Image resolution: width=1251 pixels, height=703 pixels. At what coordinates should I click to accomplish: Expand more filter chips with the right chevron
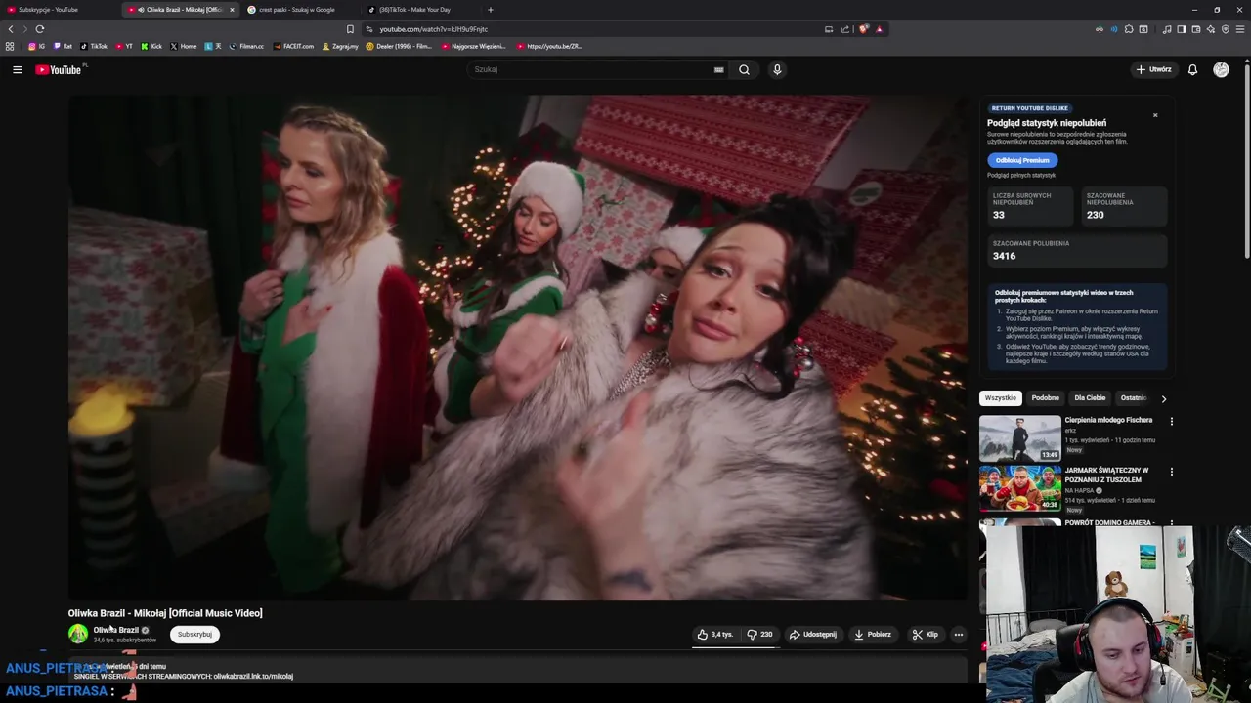[x=1163, y=398]
